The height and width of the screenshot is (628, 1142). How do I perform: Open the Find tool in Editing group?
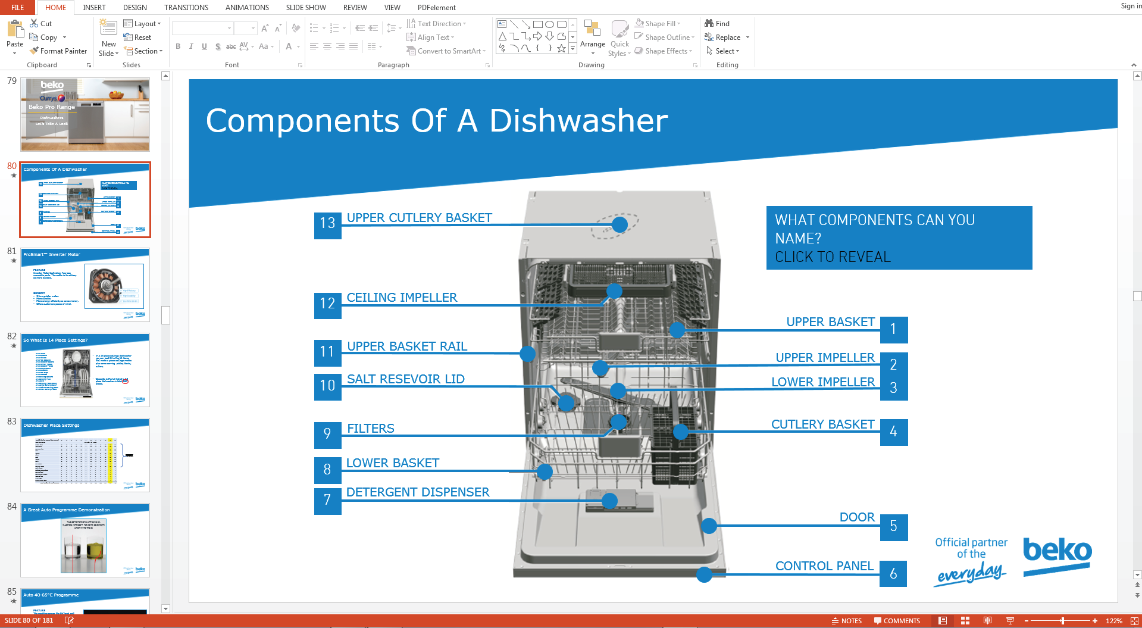point(717,24)
